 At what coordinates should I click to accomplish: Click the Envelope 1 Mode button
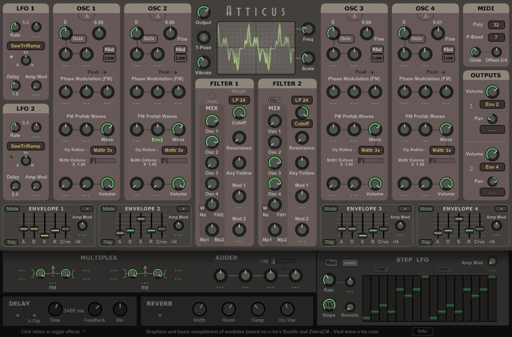[x=13, y=209]
